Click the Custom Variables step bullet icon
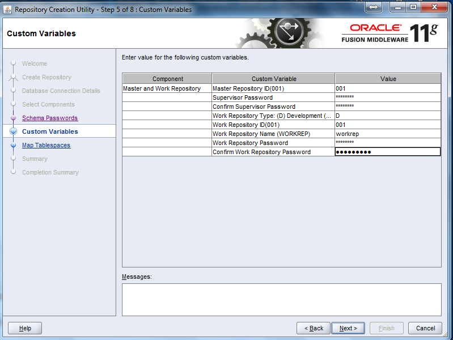This screenshot has height=340, width=453. point(13,131)
